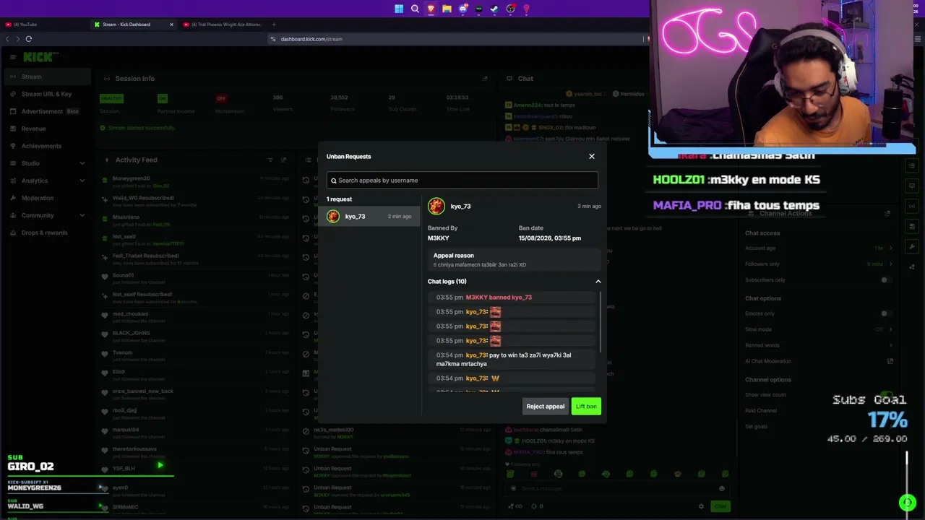Open Achievements in the sidebar

click(x=47, y=146)
